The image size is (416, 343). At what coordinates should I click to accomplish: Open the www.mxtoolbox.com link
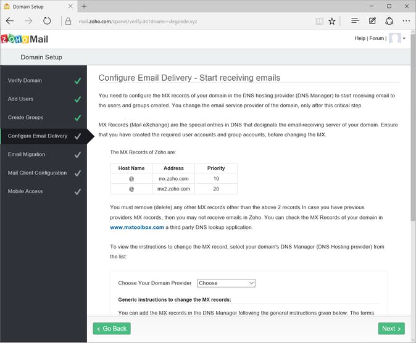pyautogui.click(x=137, y=227)
